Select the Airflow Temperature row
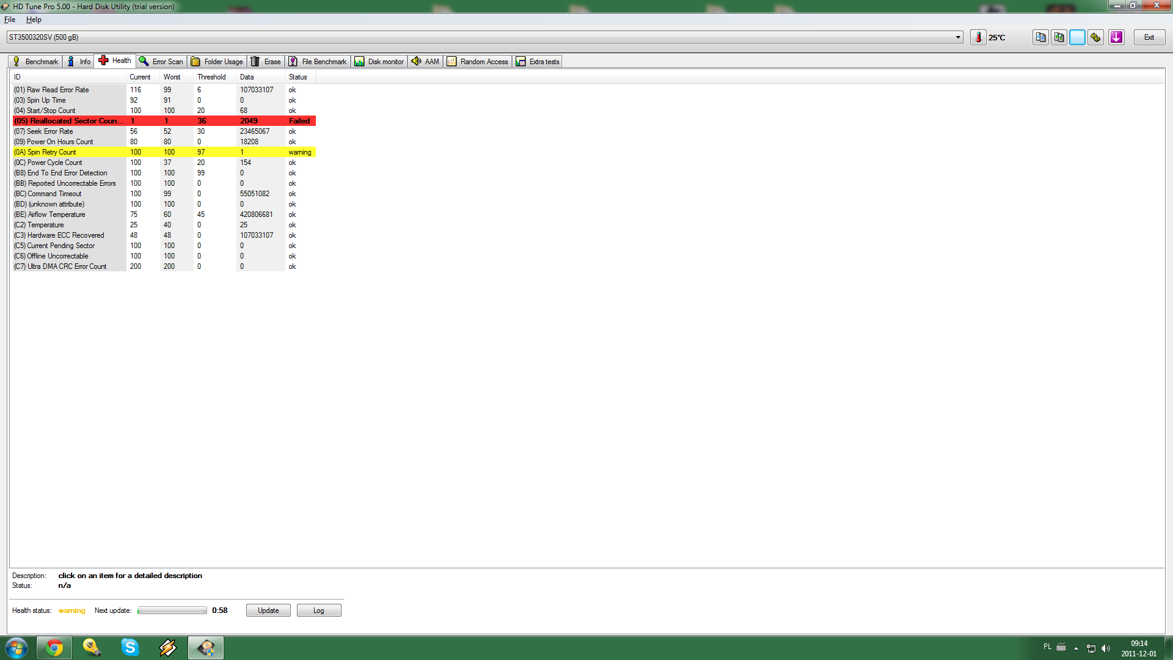1173x660 pixels. point(164,215)
